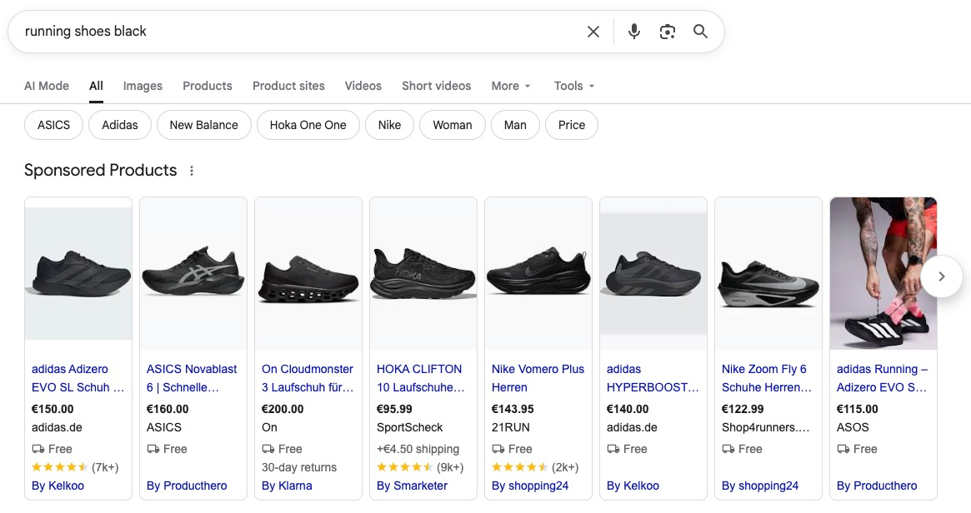Viewport: 971px width, 513px height.
Task: Switch to the AI Mode tab
Action: point(47,86)
